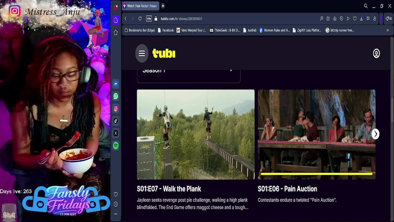Play Pain Auction episode thumbnail
This screenshot has width=394, height=222.
[x=316, y=134]
